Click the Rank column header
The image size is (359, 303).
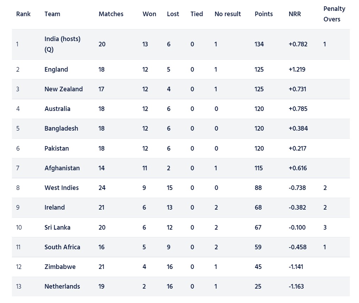coord(23,14)
